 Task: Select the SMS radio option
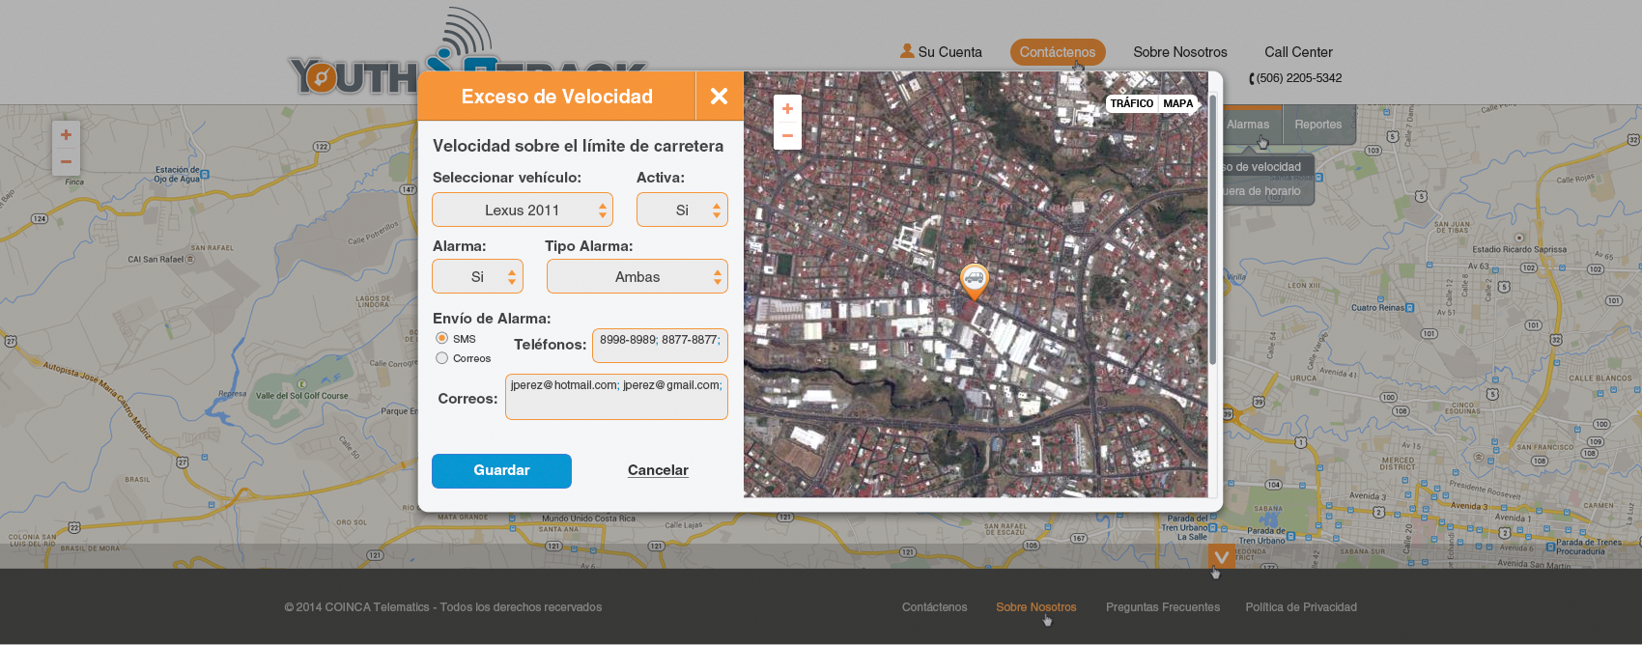click(x=441, y=338)
